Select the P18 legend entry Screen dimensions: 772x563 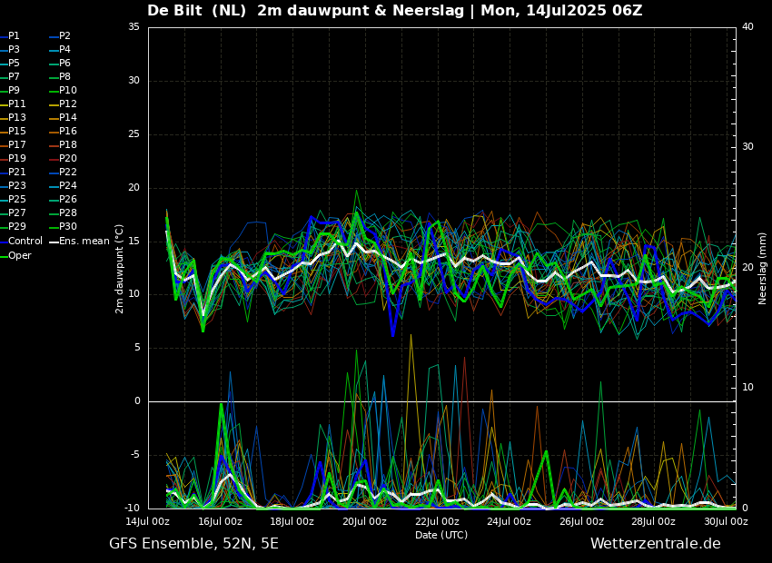coord(63,144)
